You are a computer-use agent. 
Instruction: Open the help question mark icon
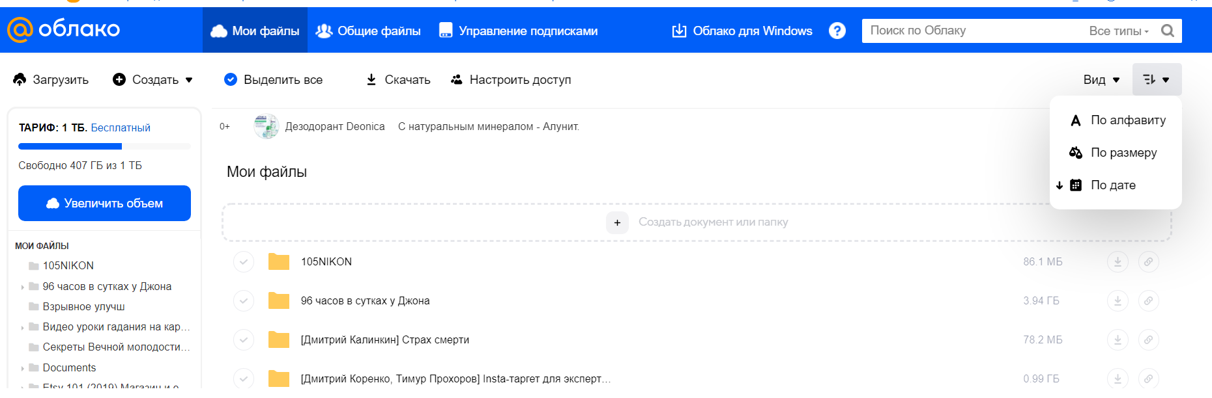837,31
